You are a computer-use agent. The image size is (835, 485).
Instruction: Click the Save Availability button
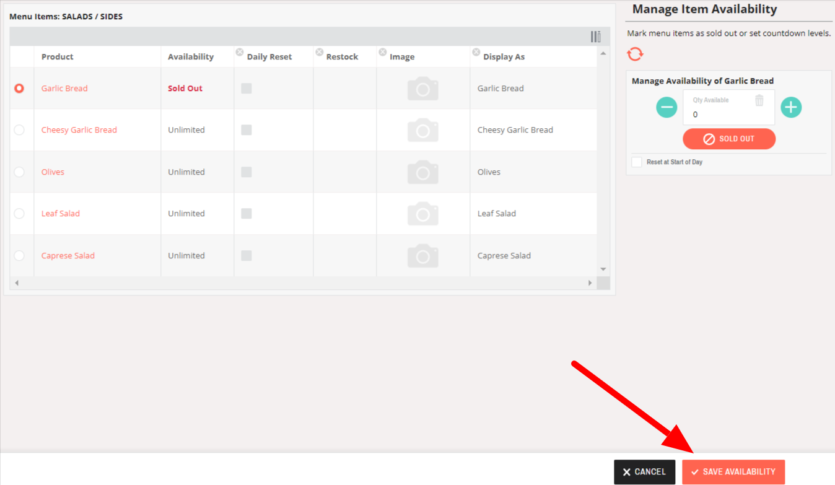pyautogui.click(x=733, y=472)
